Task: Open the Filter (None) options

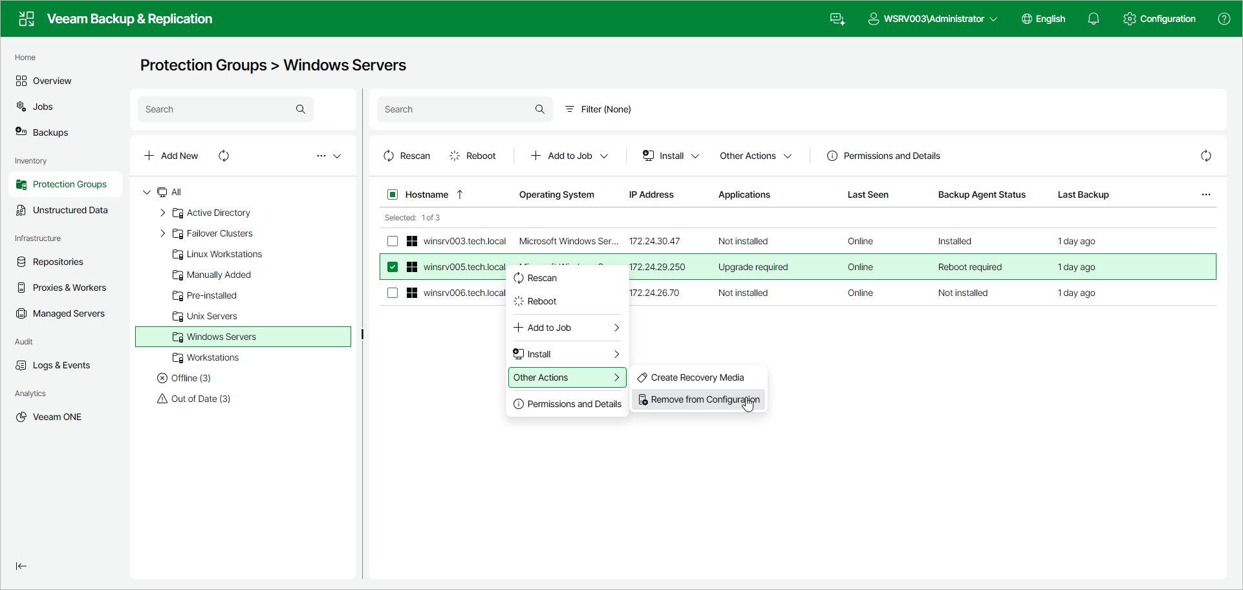Action: pos(598,109)
